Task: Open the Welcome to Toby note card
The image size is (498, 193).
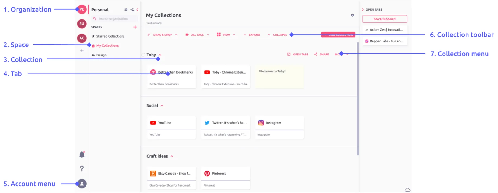Action: coord(280,77)
